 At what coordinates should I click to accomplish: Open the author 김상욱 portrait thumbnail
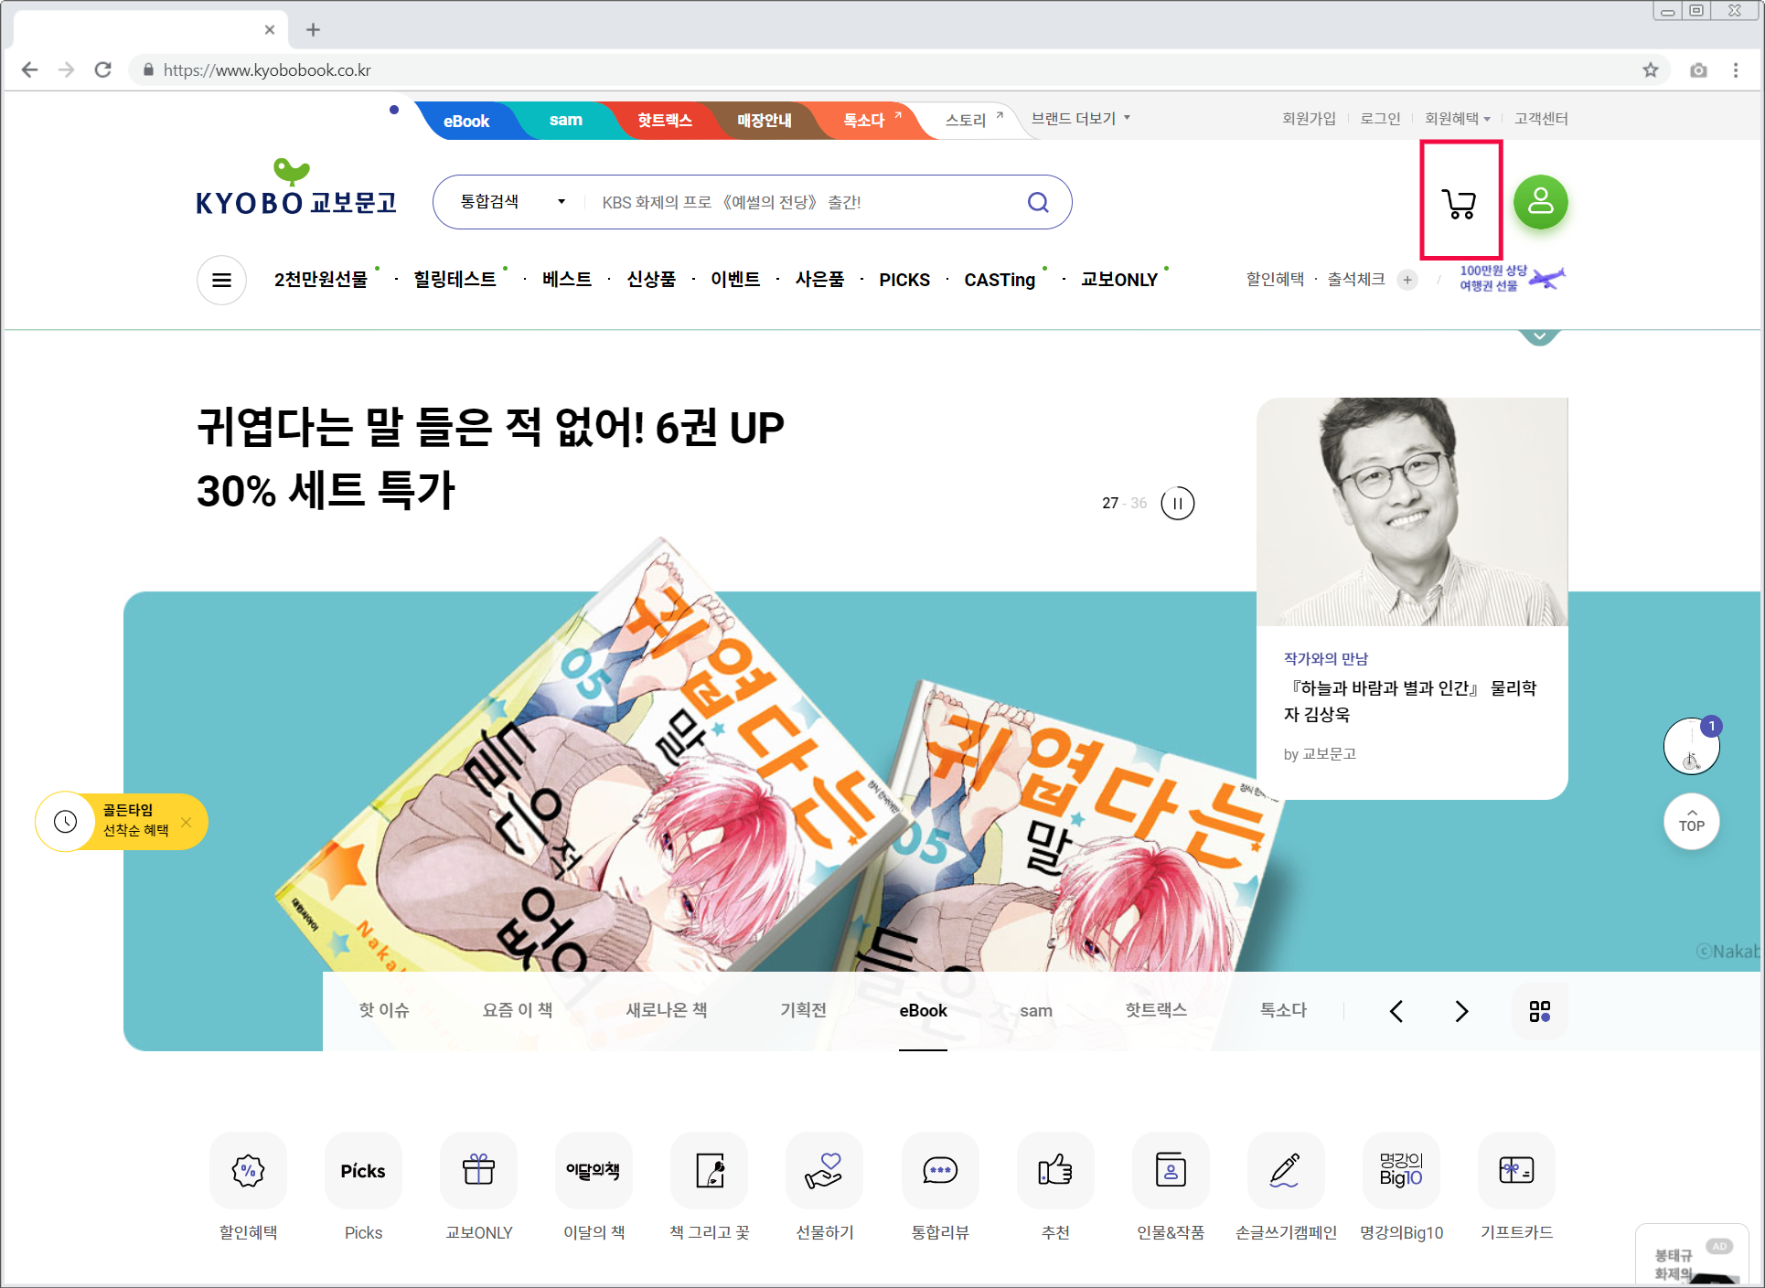(x=1412, y=512)
